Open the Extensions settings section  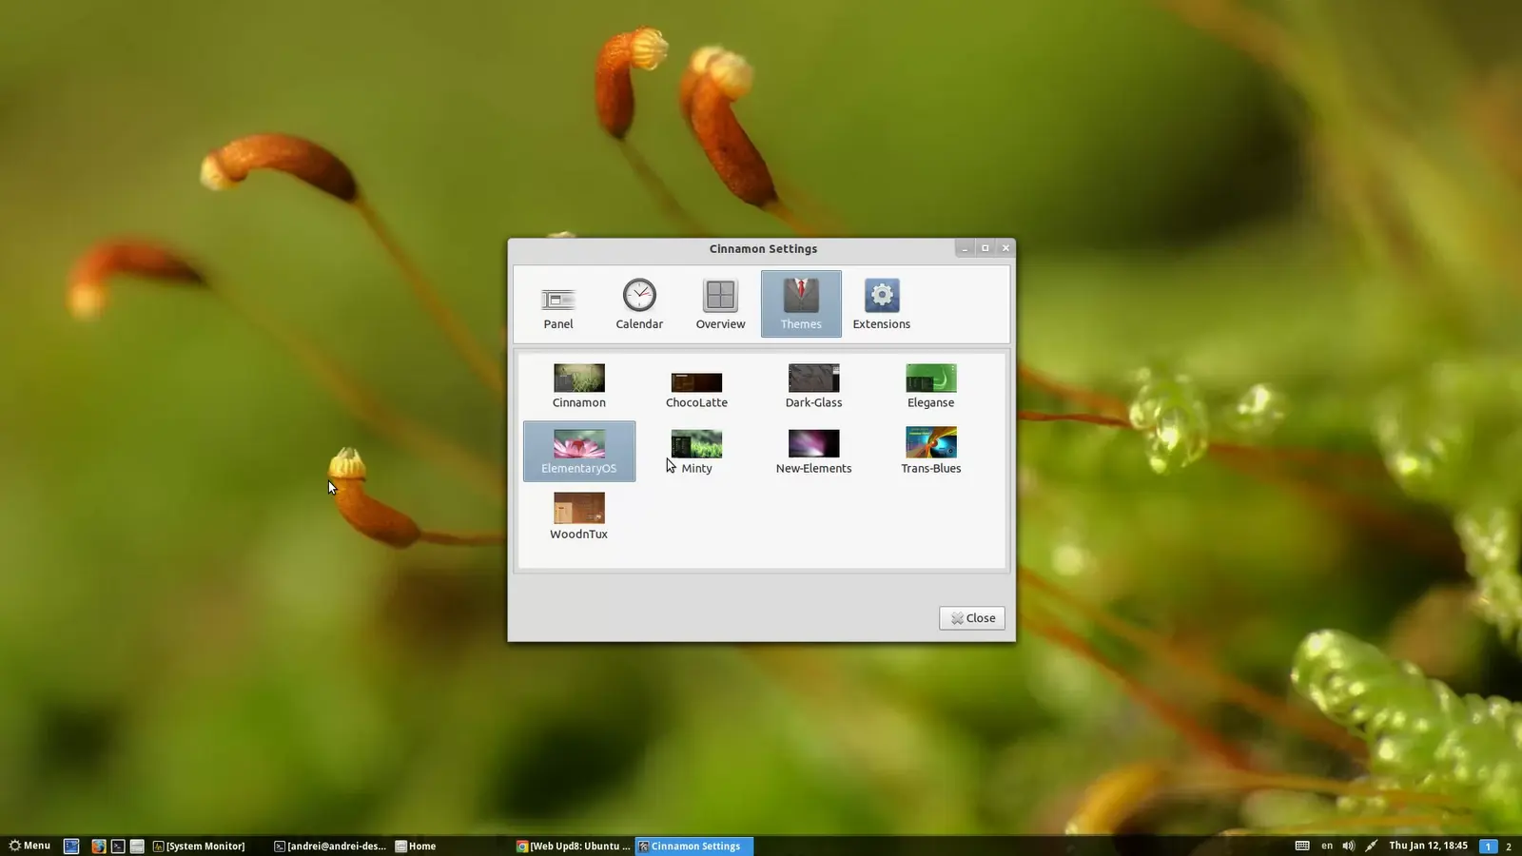pos(882,304)
